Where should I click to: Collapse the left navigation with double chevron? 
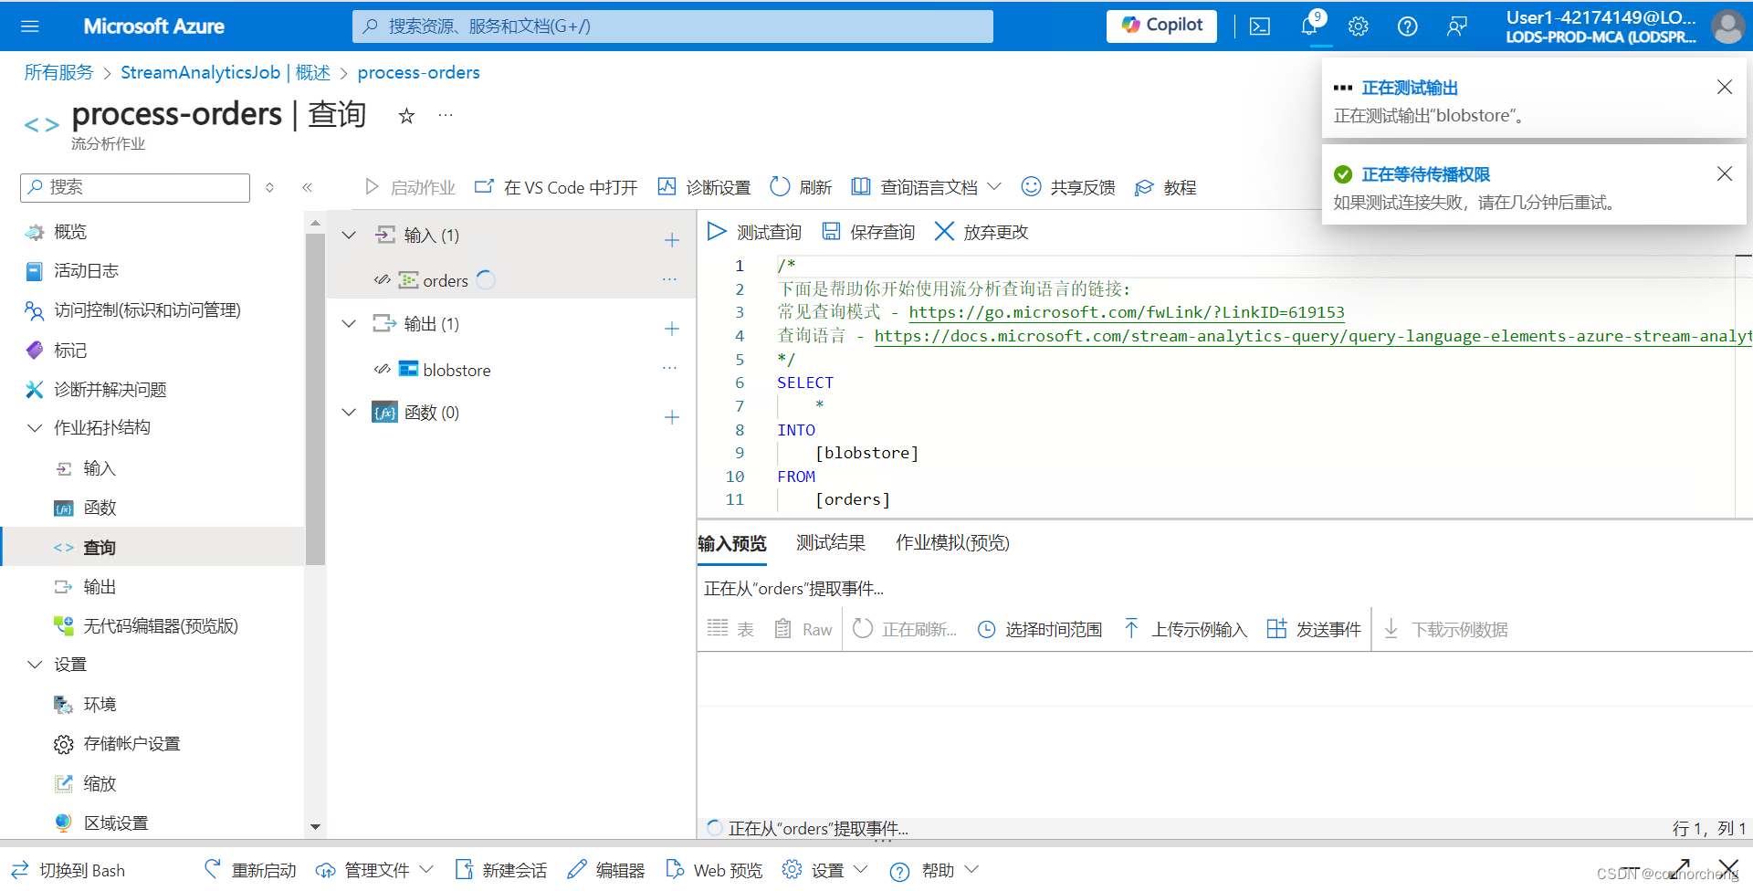point(308,187)
